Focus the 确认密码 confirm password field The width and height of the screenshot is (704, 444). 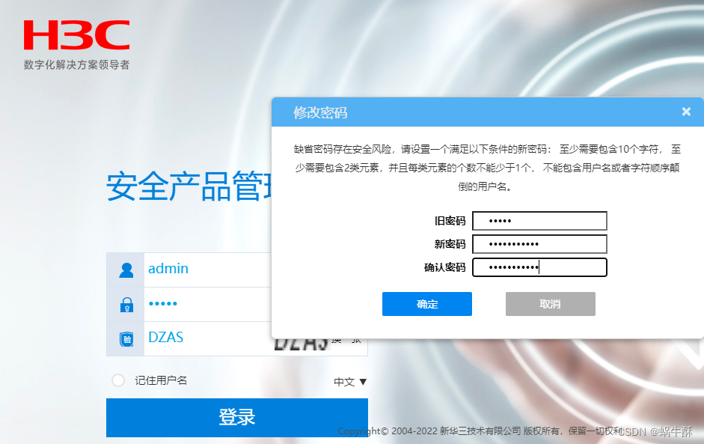(539, 267)
